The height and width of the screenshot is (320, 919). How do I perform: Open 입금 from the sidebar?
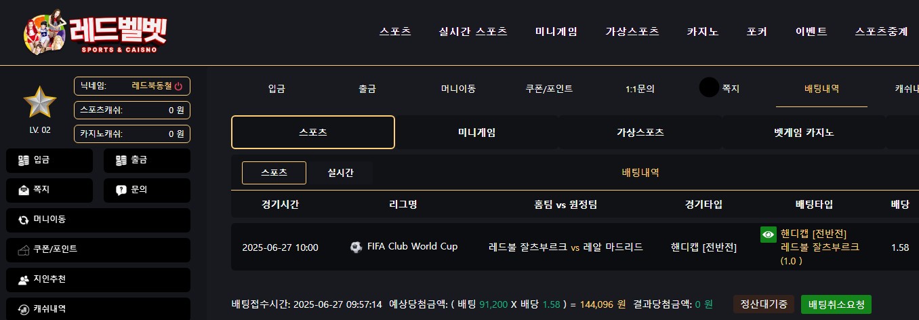49,161
